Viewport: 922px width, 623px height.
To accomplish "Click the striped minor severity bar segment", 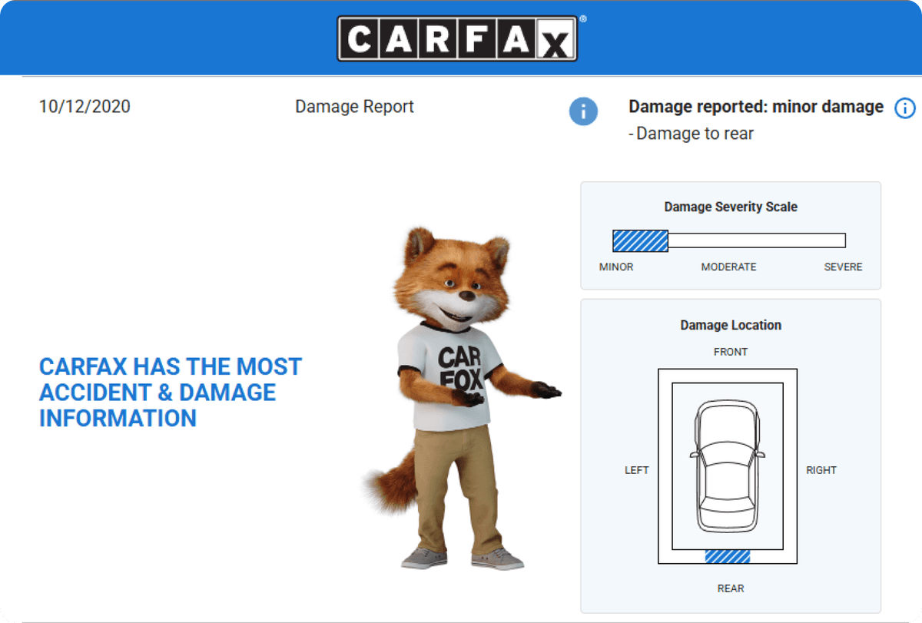I will pos(640,241).
